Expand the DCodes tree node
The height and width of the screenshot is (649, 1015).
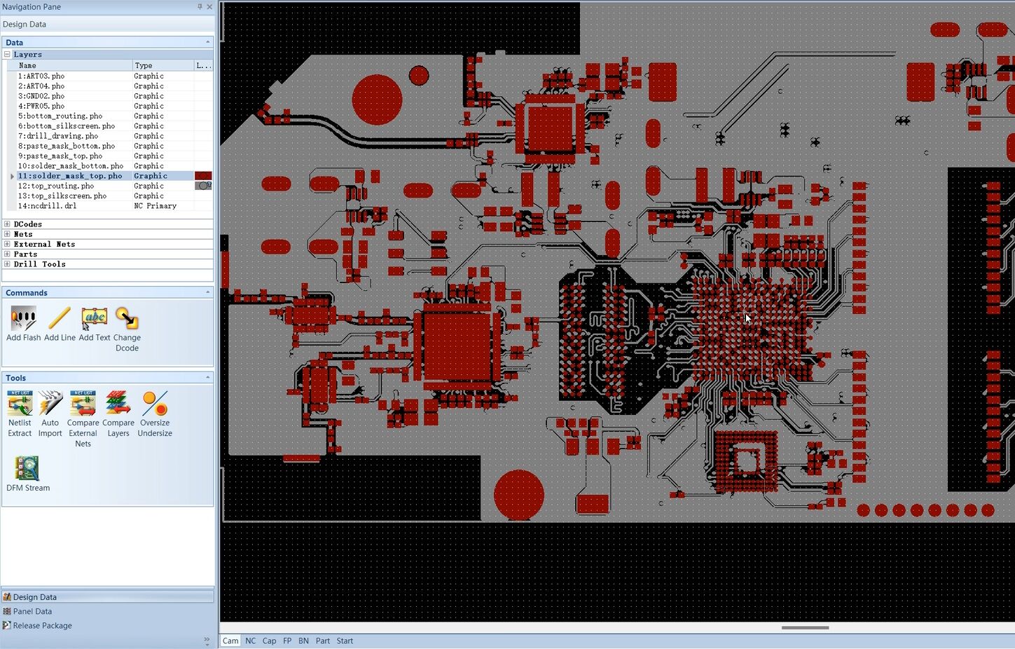(8, 224)
